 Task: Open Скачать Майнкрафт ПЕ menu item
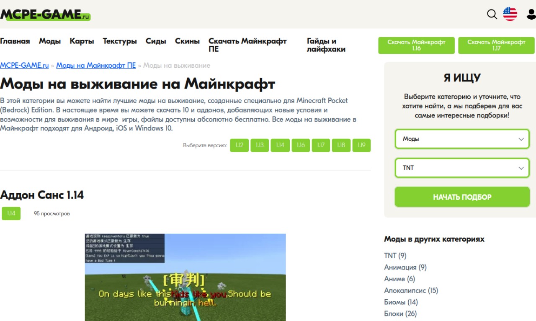pos(247,45)
